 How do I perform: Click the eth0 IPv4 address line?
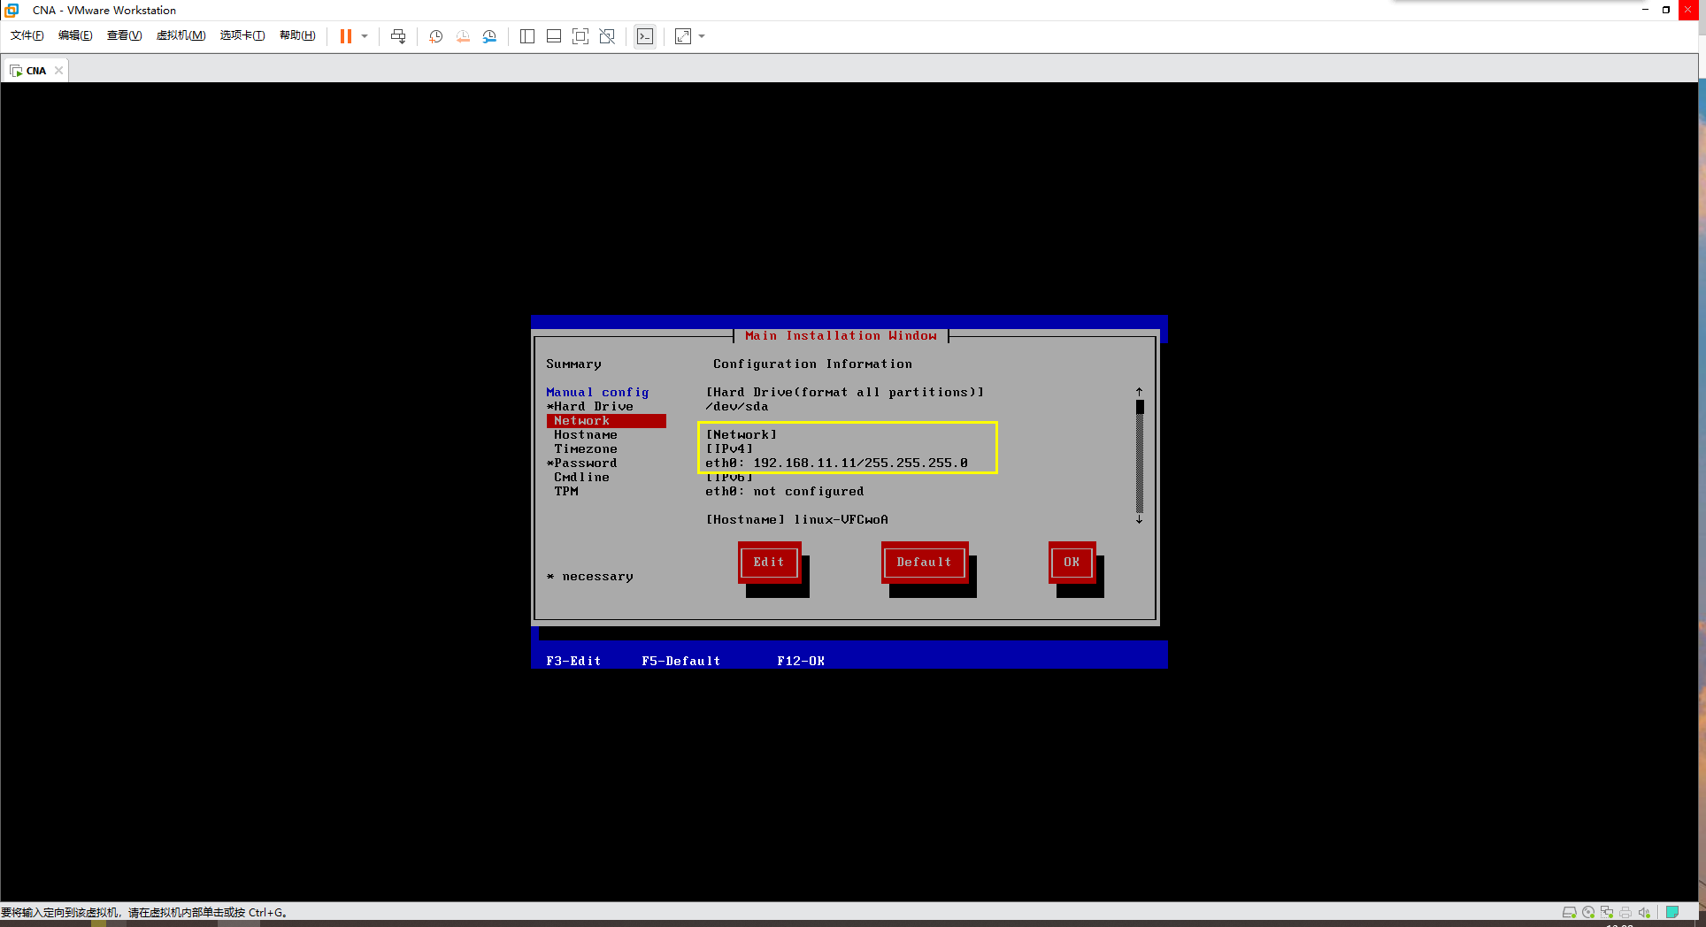(836, 463)
